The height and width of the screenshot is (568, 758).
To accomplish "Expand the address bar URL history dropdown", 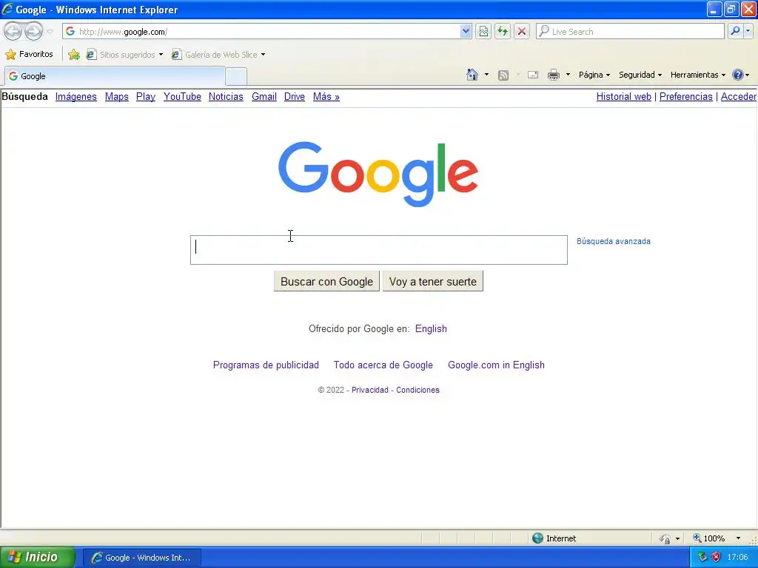I will (x=466, y=31).
